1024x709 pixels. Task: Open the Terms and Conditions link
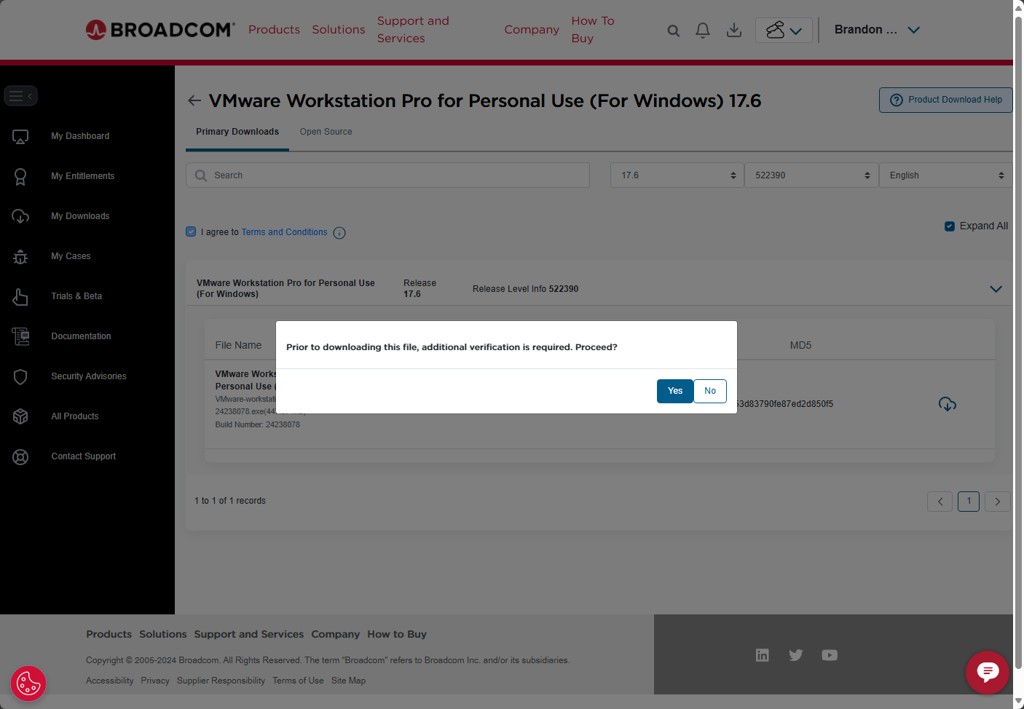pyautogui.click(x=285, y=232)
